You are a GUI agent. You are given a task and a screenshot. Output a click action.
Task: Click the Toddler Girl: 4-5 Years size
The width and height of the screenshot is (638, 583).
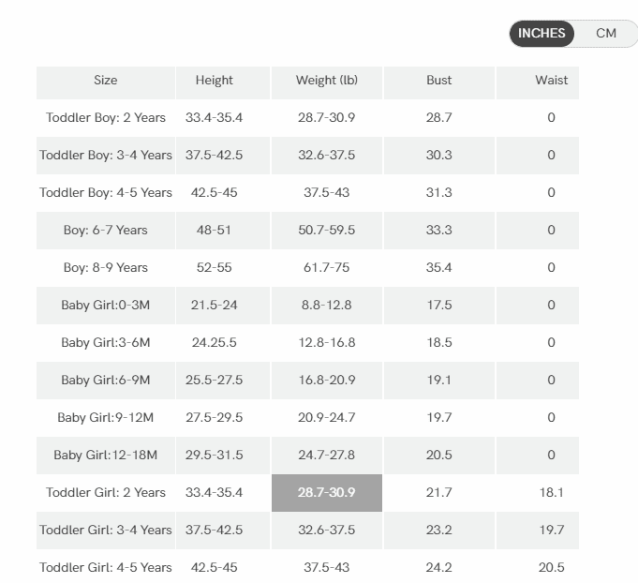point(106,567)
